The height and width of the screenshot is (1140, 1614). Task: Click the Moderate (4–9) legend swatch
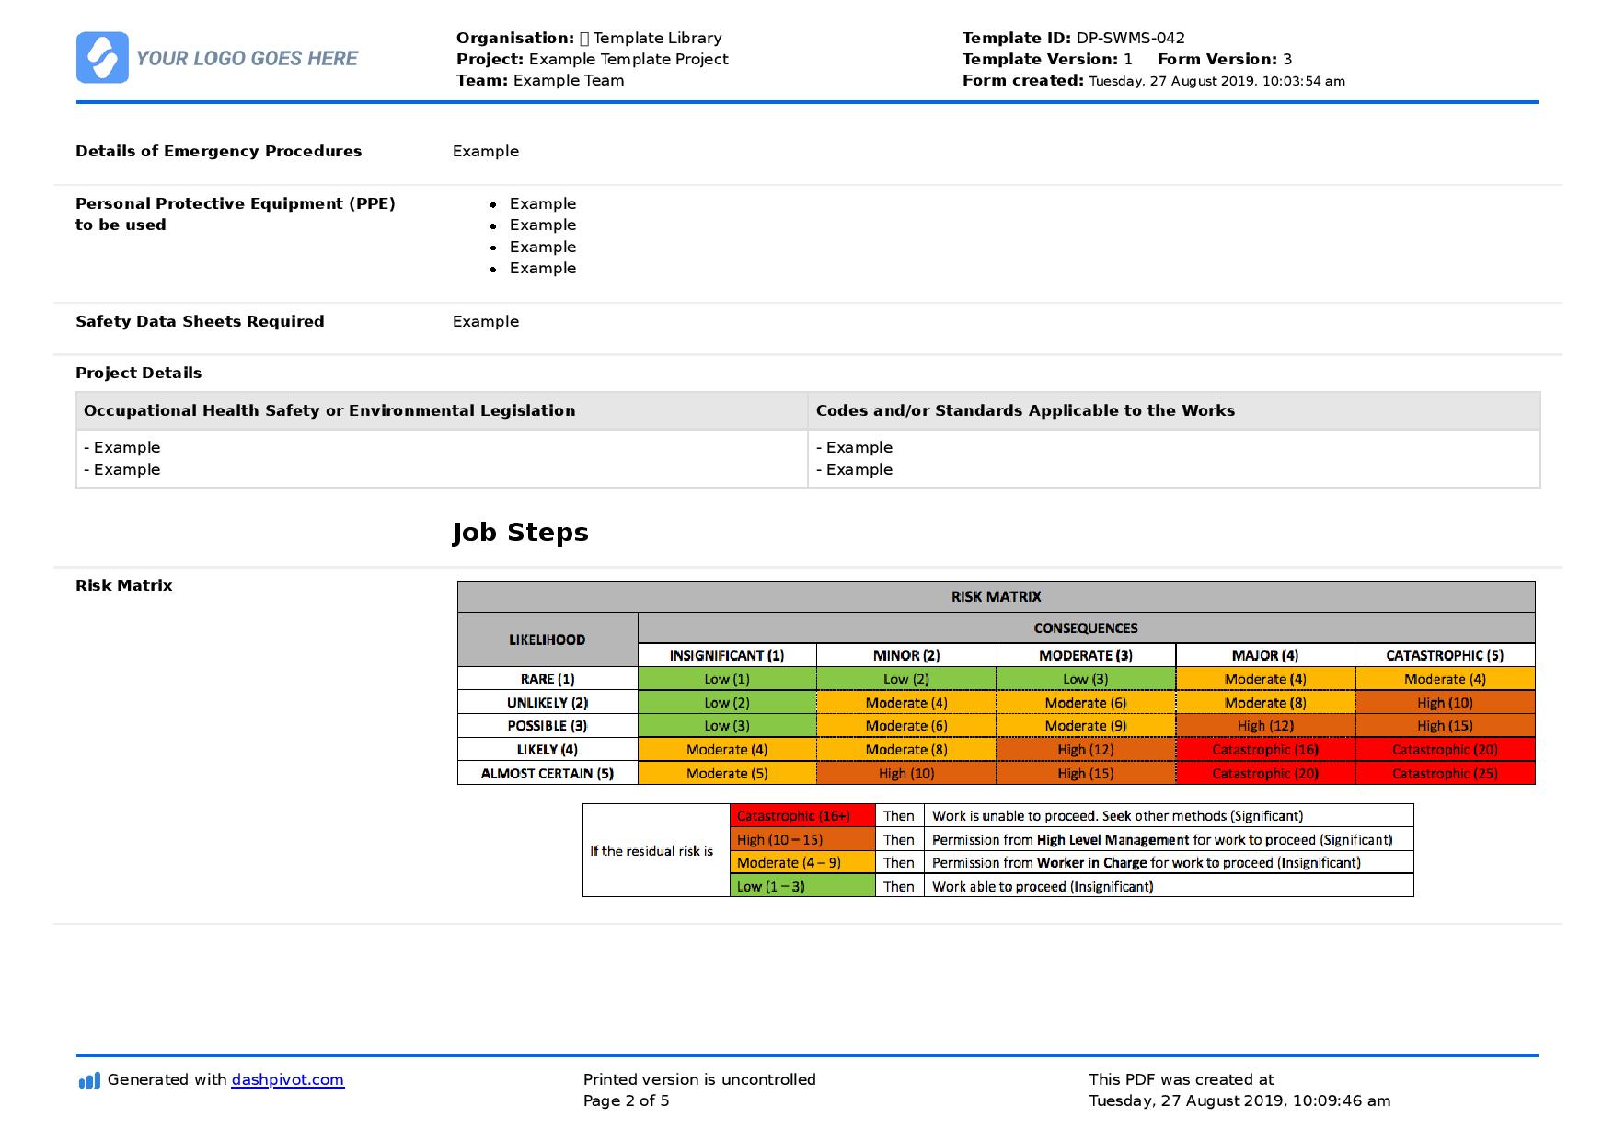802,863
